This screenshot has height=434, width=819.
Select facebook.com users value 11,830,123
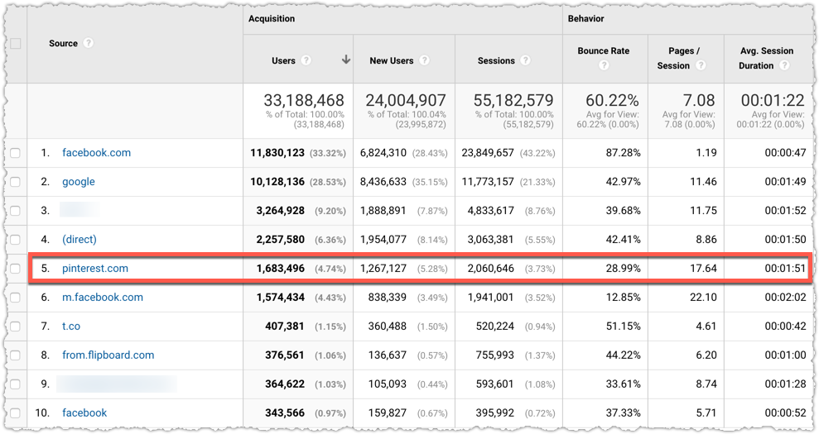click(277, 153)
